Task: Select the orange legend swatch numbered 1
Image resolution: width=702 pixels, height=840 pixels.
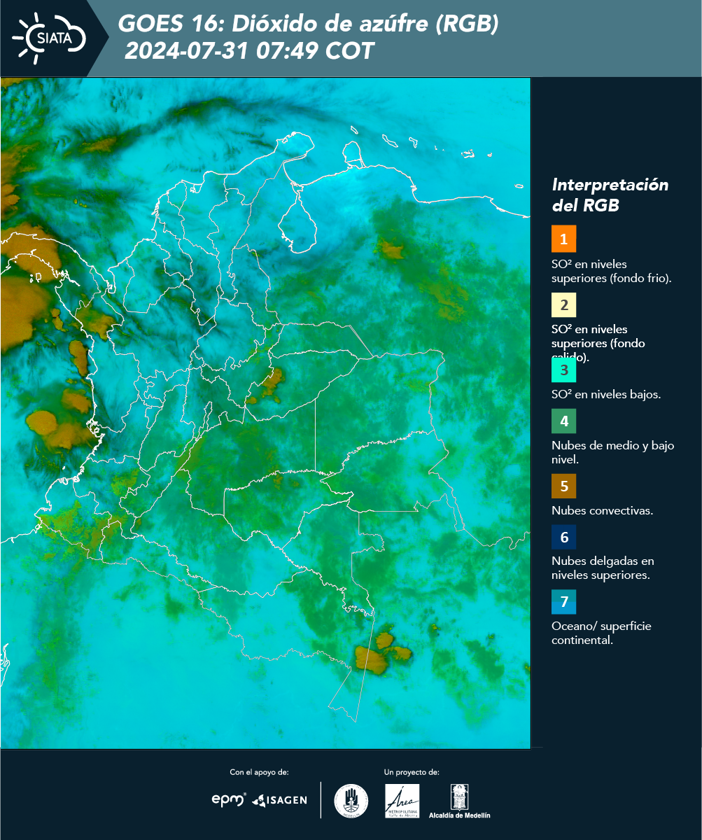Action: 563,239
